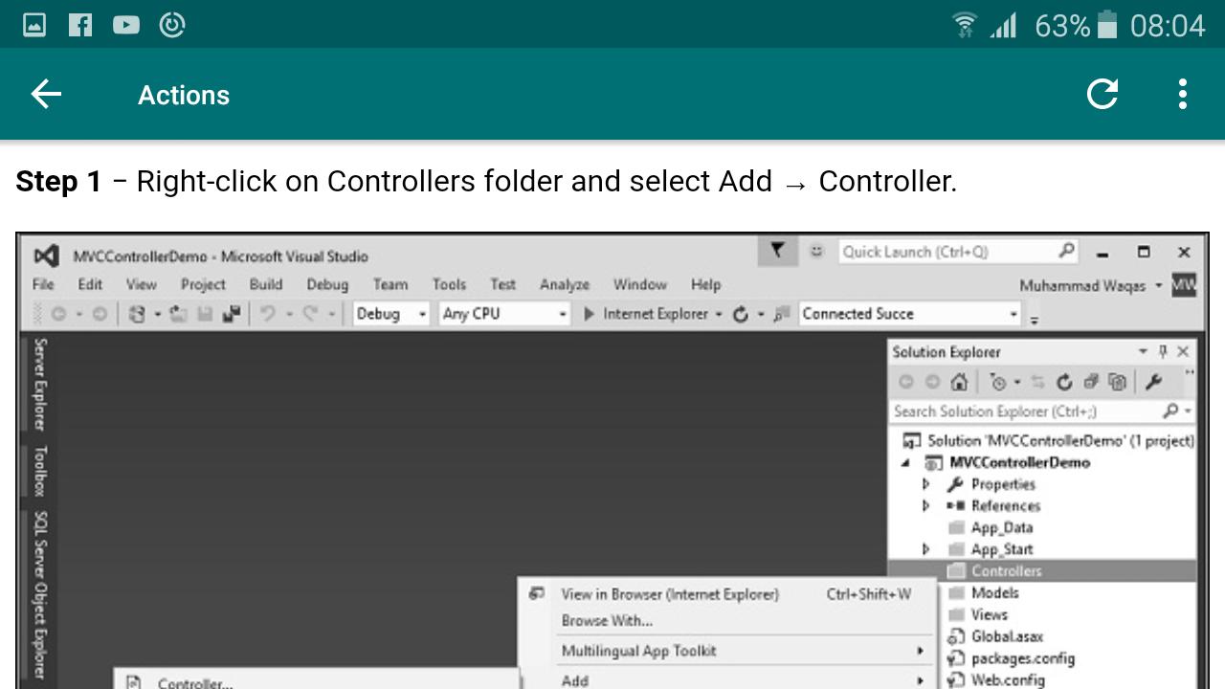1225x689 pixels.
Task: Click the Search Solution Explorer field
Action: click(x=1042, y=411)
